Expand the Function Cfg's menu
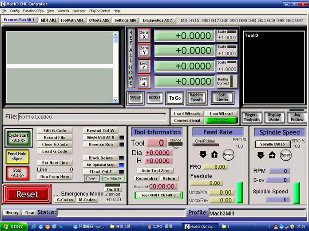This screenshot has width=309, height=231. (33, 11)
